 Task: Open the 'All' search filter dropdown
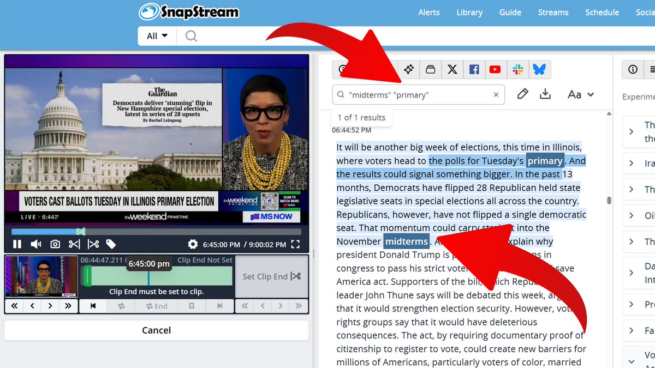(156, 35)
